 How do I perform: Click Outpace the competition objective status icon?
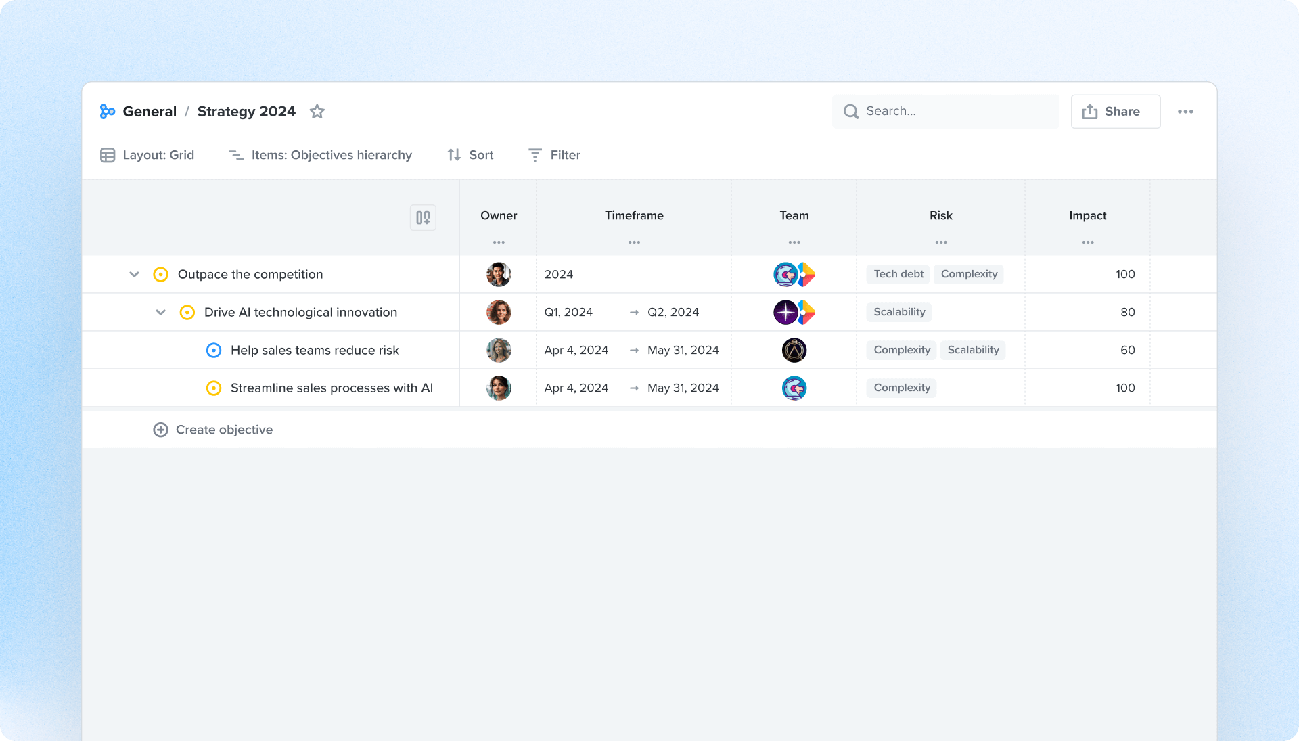click(x=161, y=275)
